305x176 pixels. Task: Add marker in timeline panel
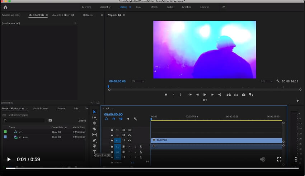(x=128, y=119)
